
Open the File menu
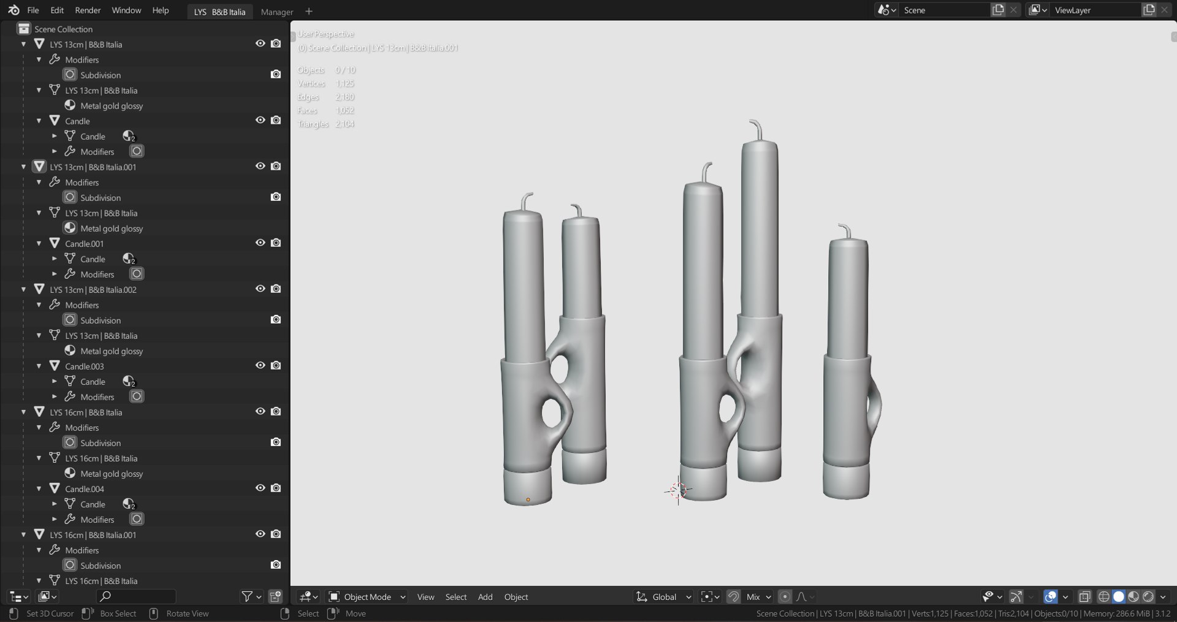(x=33, y=10)
